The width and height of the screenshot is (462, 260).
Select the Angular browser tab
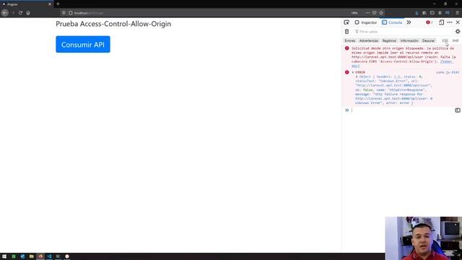click(27, 4)
